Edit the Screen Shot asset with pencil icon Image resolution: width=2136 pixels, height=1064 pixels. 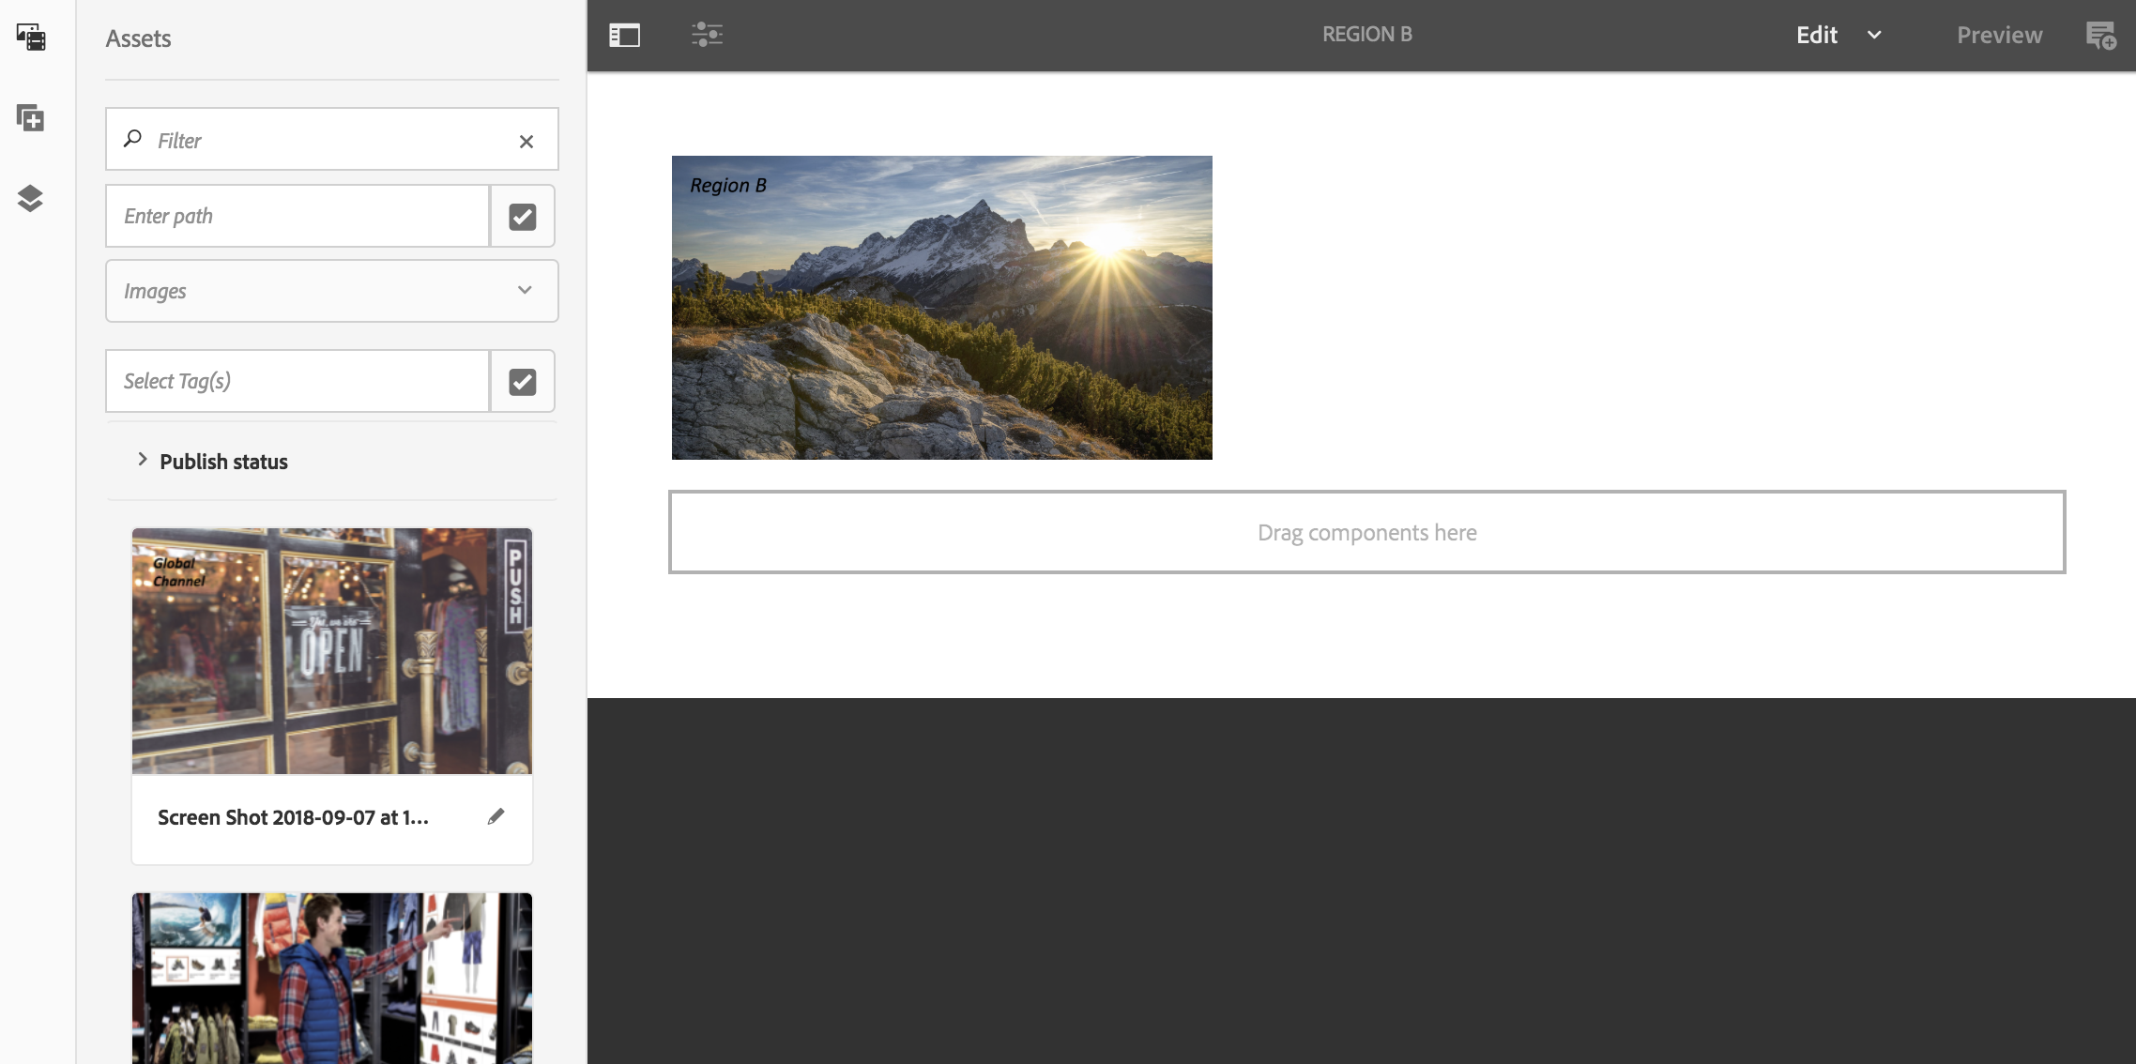[x=496, y=817]
